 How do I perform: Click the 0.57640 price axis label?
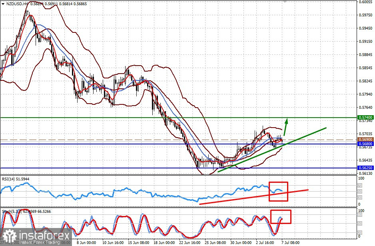click(366, 108)
